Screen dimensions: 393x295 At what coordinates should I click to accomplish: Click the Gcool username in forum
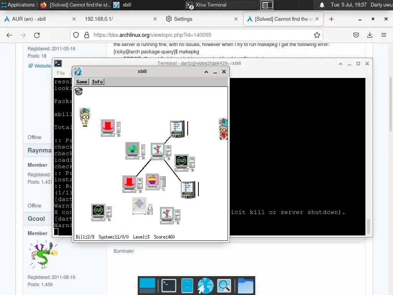pos(36,219)
